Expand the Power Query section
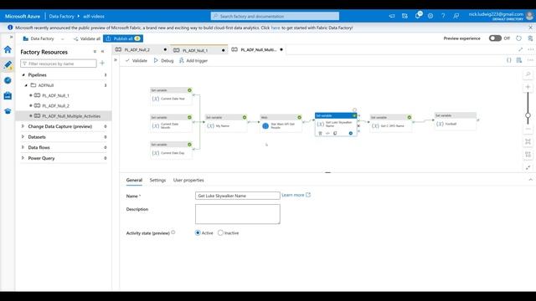Image resolution: width=536 pixels, height=301 pixels. coord(23,158)
